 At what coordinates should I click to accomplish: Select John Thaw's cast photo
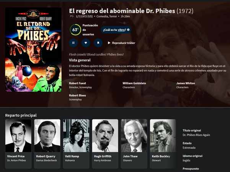[x=134, y=136]
